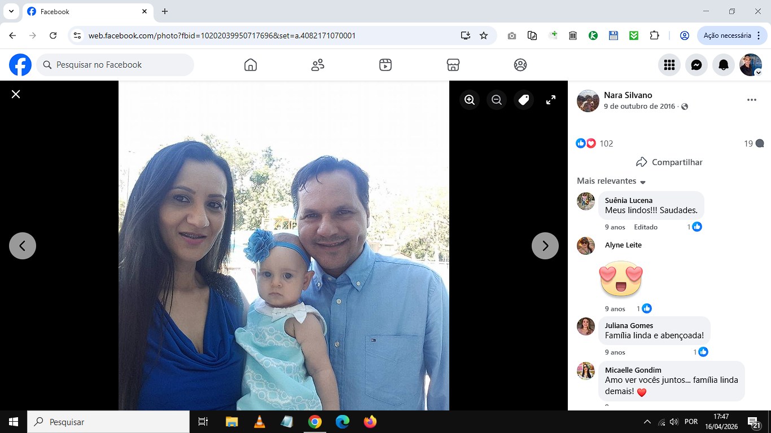Screen dimensions: 771x433
Task: Expand the Mais relevantes comment sorting dropdown
Action: pos(611,181)
